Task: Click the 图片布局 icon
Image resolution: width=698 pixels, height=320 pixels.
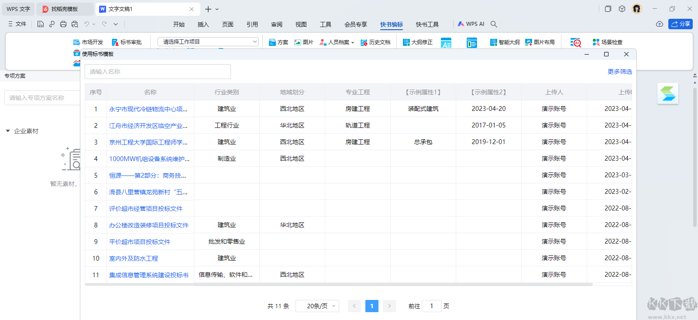Action: 529,42
